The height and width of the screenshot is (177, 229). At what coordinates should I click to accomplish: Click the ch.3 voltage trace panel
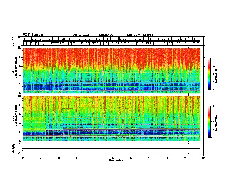tap(113, 148)
